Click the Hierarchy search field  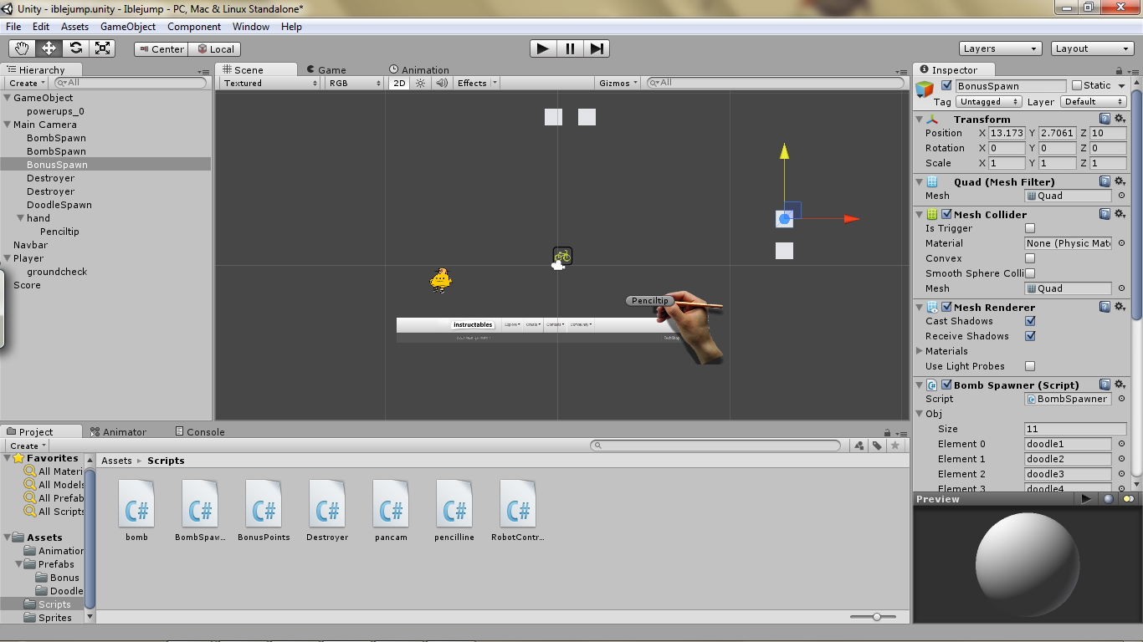[131, 83]
